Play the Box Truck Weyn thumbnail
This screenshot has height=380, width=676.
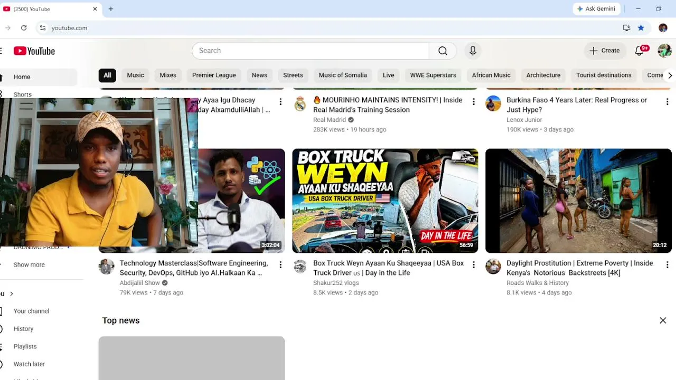(385, 201)
